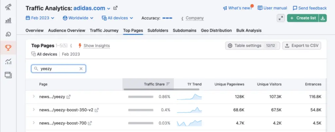Click the expand fullscreen arrows icon
The width and height of the screenshot is (335, 132).
pos(280,18)
